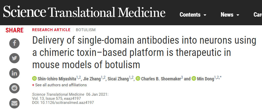Share article via email icon
262x110 pixels.
[14, 103]
